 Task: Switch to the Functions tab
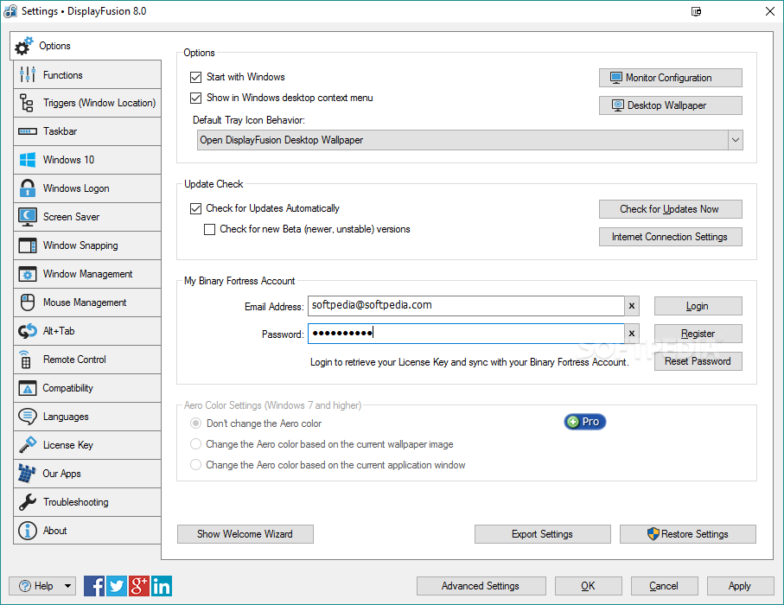point(87,75)
